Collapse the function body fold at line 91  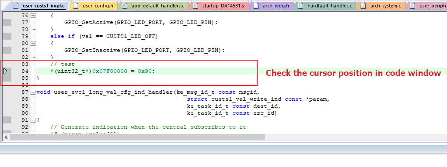tap(33, 120)
